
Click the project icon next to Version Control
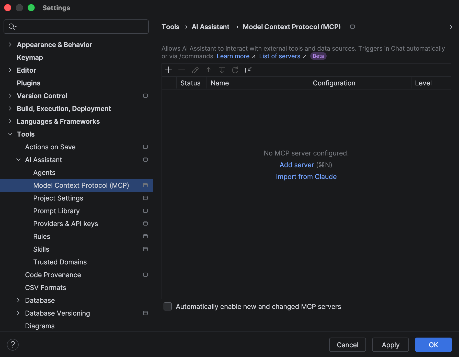[145, 96]
